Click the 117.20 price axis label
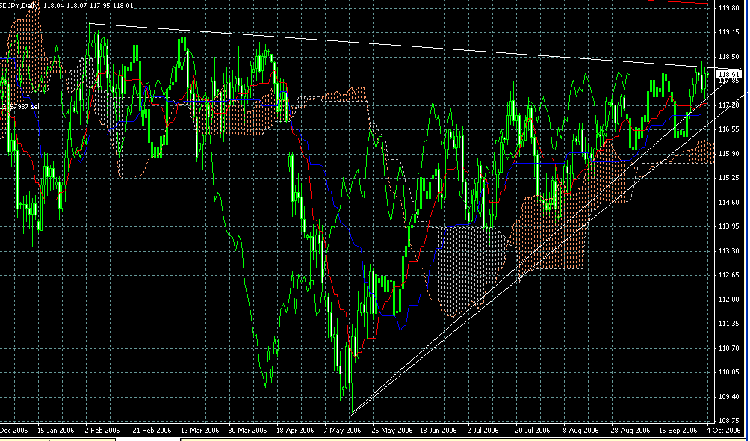The image size is (750, 441). click(x=729, y=105)
